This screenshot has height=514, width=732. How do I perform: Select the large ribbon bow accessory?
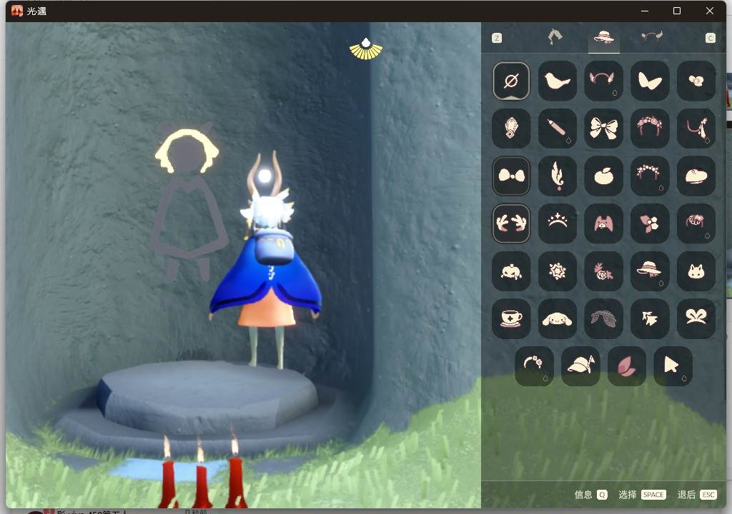click(x=603, y=128)
